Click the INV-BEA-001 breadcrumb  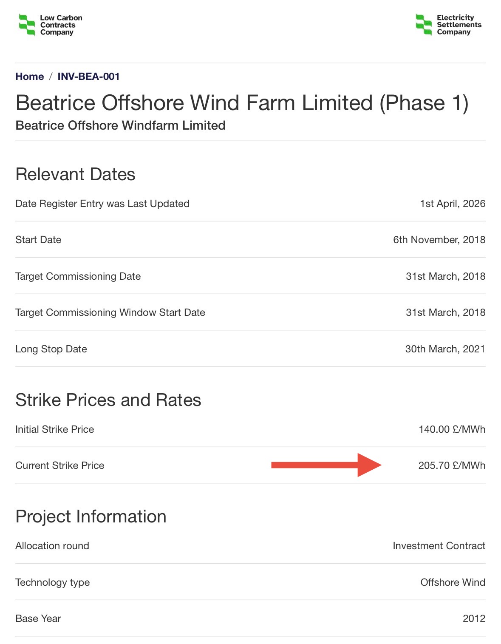coord(88,77)
